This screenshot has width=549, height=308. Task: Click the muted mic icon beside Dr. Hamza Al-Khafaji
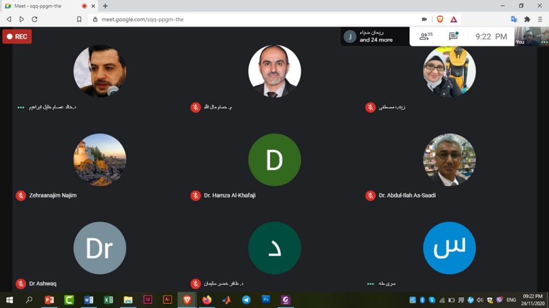[196, 196]
